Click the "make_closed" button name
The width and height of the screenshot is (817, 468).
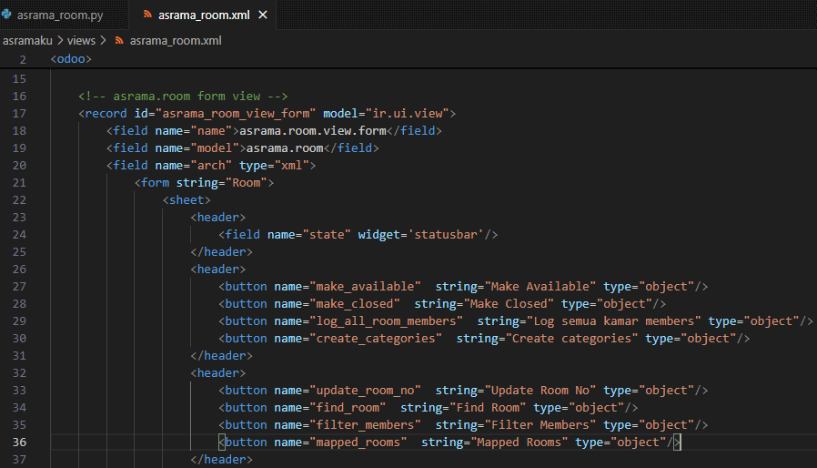[x=355, y=303]
